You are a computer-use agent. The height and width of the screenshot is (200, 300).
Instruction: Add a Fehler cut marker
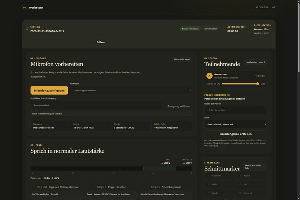[220, 184]
